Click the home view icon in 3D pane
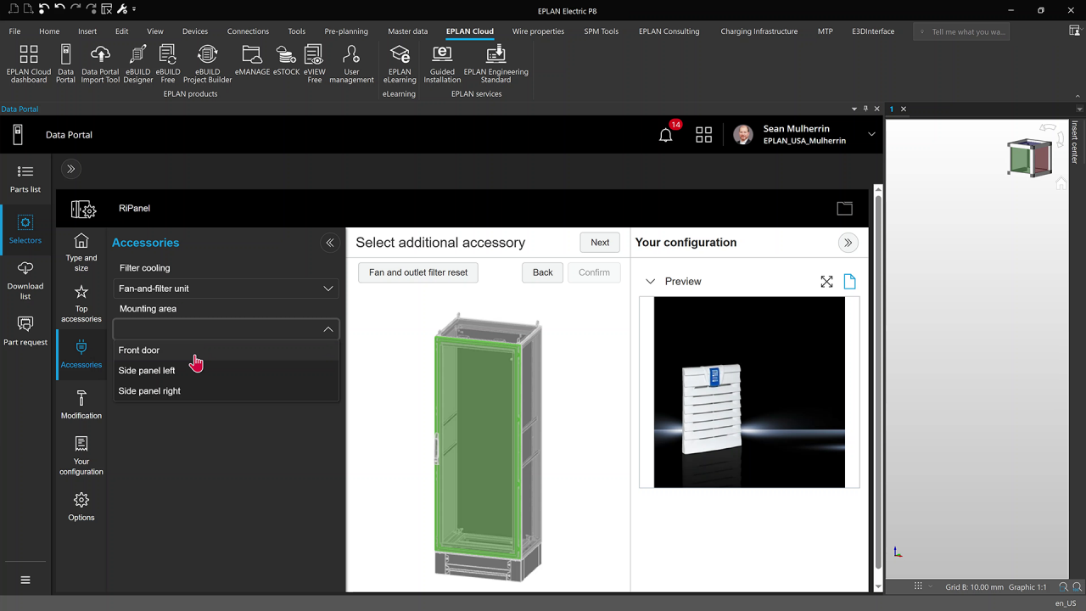The height and width of the screenshot is (611, 1086). pyautogui.click(x=1061, y=183)
